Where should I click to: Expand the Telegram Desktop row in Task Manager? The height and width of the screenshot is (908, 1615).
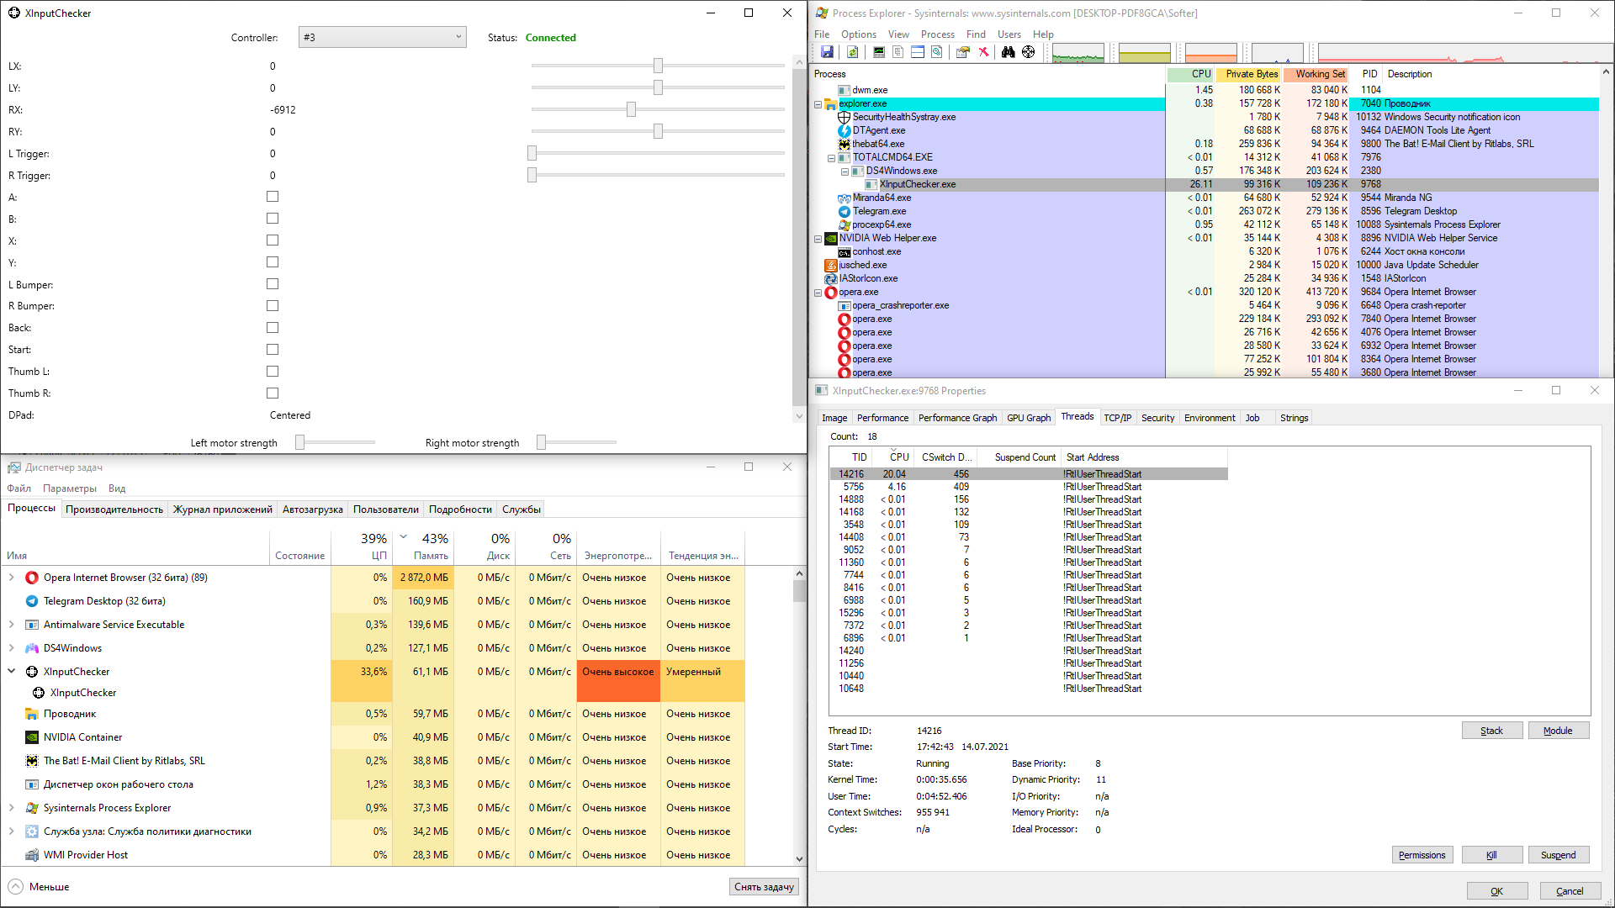[10, 600]
